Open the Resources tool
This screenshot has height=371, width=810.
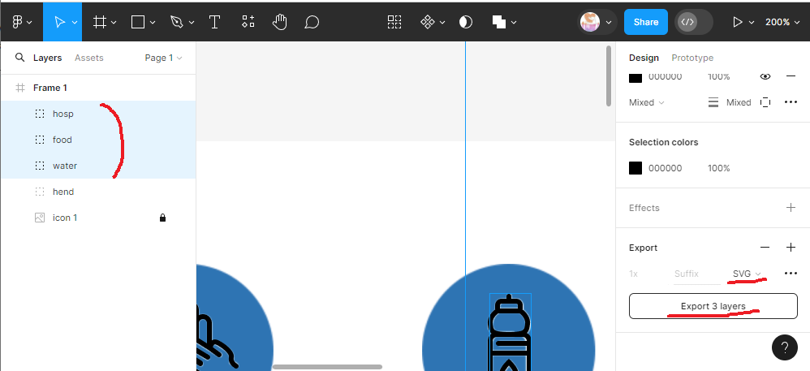(248, 22)
